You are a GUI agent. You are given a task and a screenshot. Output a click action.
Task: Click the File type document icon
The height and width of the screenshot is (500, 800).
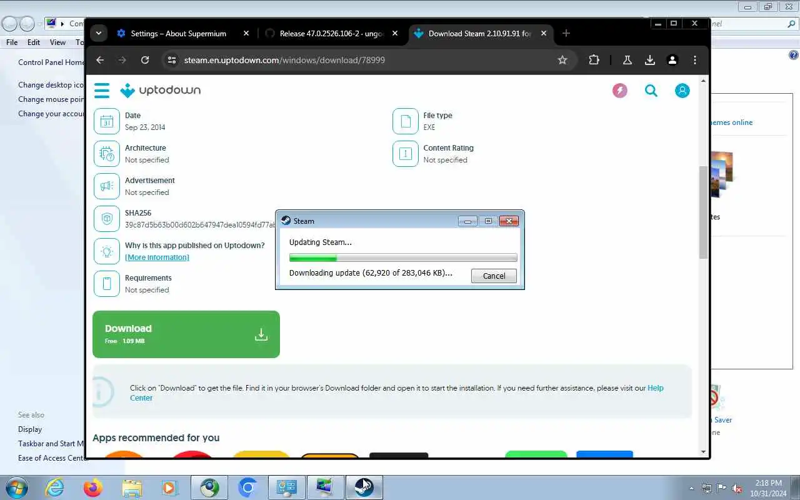406,121
